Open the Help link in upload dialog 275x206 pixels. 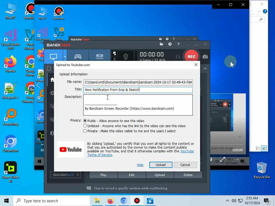(x=140, y=165)
